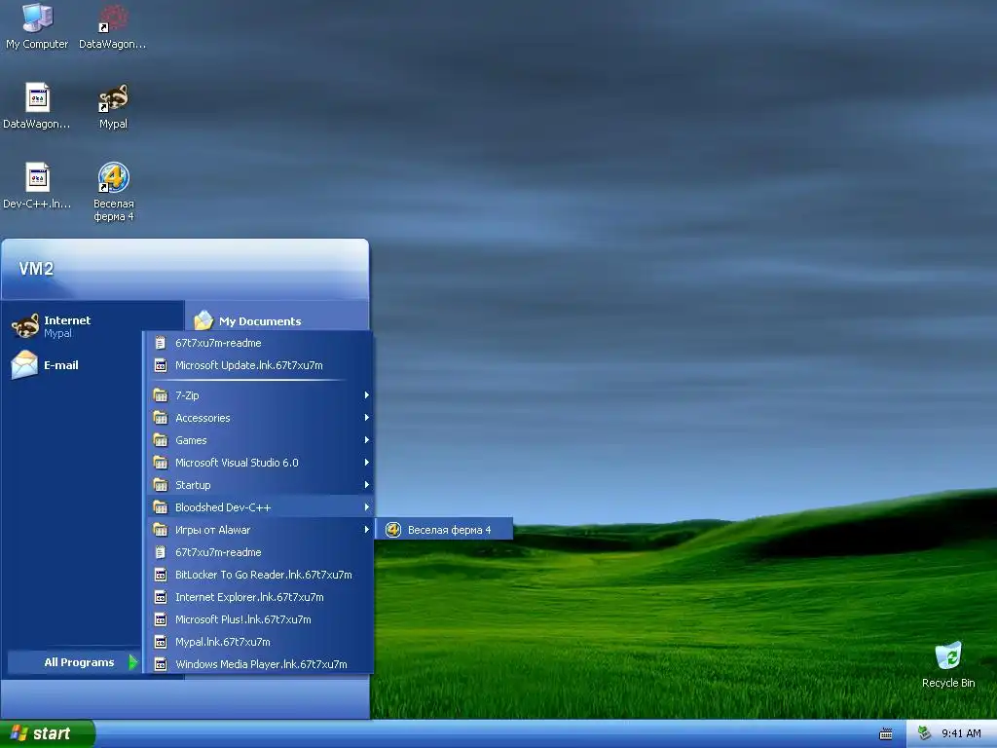Select the DataWagon document file icon
This screenshot has height=748, width=997.
[37, 98]
